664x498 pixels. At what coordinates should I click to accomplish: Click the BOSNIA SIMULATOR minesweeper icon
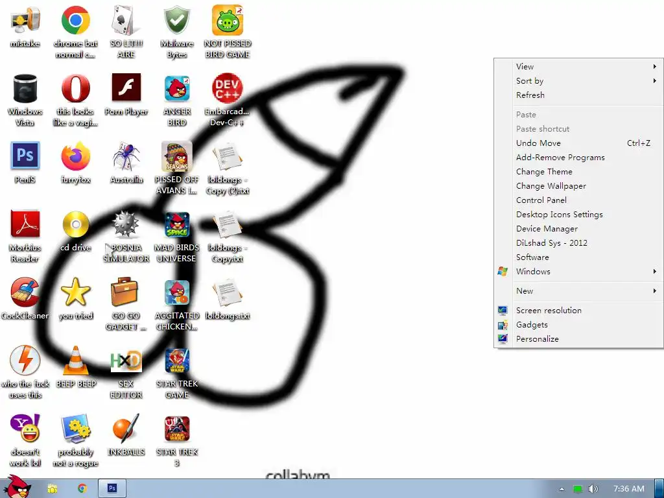click(x=126, y=236)
